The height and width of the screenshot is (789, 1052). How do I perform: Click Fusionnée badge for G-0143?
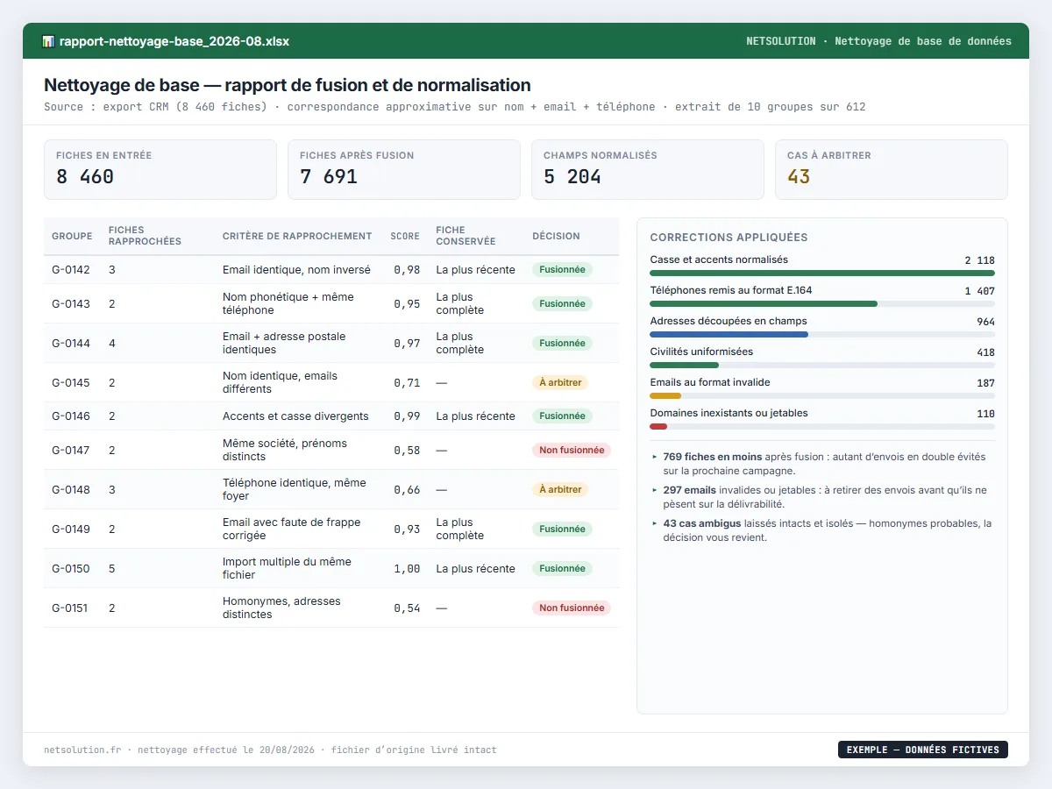coord(562,303)
